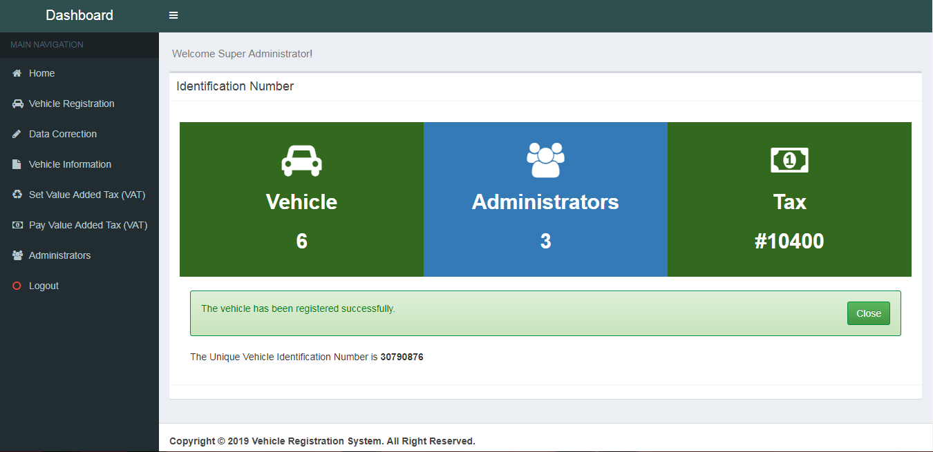Select the banknote icon in Tax panel
The image size is (933, 452).
tap(789, 159)
